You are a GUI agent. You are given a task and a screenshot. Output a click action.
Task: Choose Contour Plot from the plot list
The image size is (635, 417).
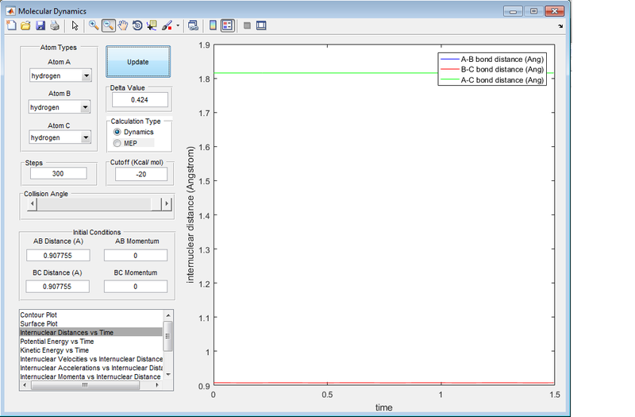pos(39,315)
